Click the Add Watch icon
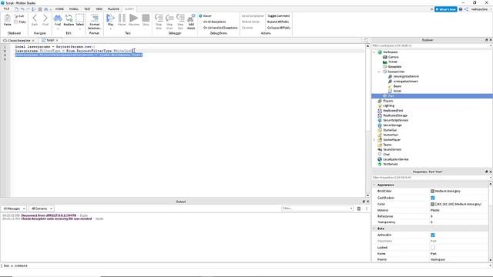The height and width of the screenshot is (277, 493). [x=191, y=18]
